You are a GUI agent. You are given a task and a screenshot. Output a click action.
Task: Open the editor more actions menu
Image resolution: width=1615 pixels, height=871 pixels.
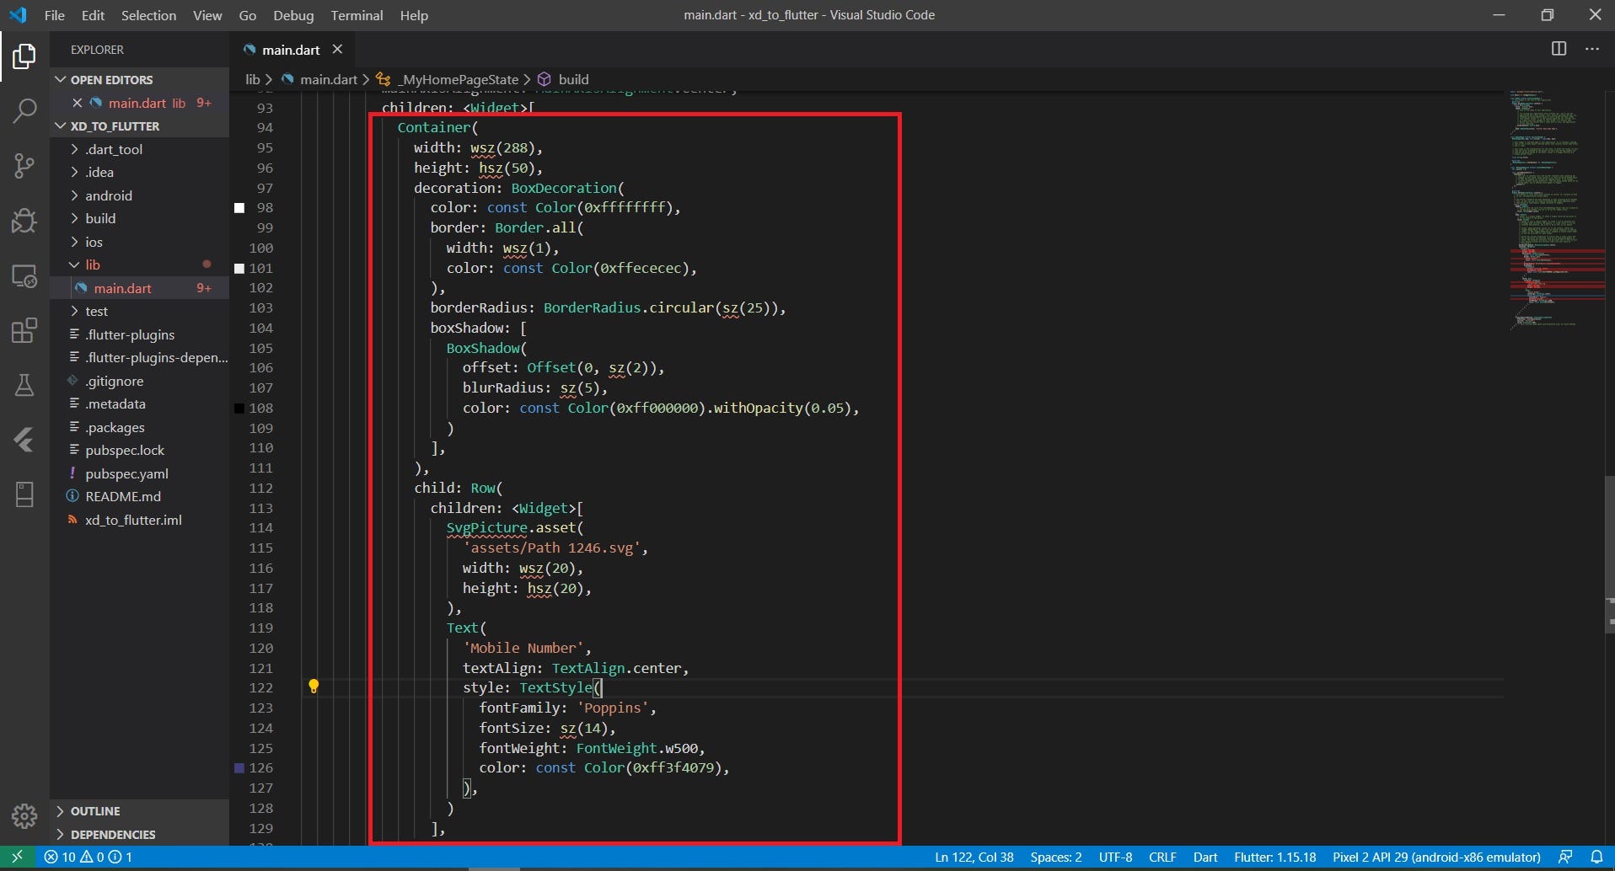pyautogui.click(x=1592, y=49)
